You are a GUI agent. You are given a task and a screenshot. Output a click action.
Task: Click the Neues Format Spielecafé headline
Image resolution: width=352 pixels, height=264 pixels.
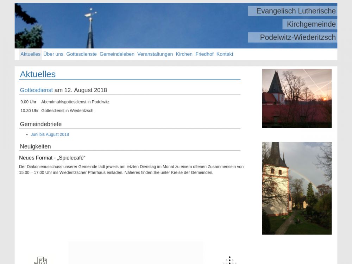point(52,158)
